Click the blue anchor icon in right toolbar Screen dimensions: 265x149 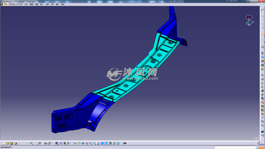click(x=262, y=57)
